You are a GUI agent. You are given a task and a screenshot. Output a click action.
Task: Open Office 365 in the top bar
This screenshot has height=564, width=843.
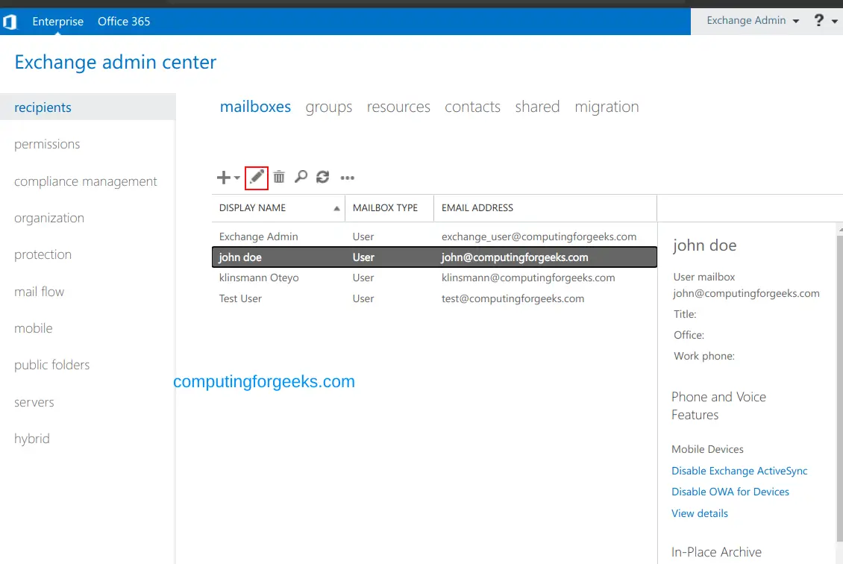pos(124,21)
